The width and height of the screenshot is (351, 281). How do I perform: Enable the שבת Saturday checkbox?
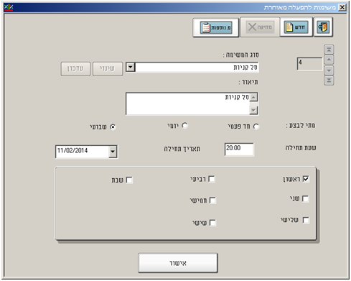[x=129, y=180]
